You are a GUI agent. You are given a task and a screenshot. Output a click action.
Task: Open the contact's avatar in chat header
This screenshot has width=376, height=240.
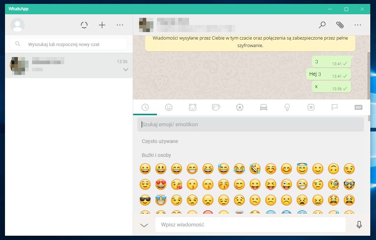pos(146,25)
